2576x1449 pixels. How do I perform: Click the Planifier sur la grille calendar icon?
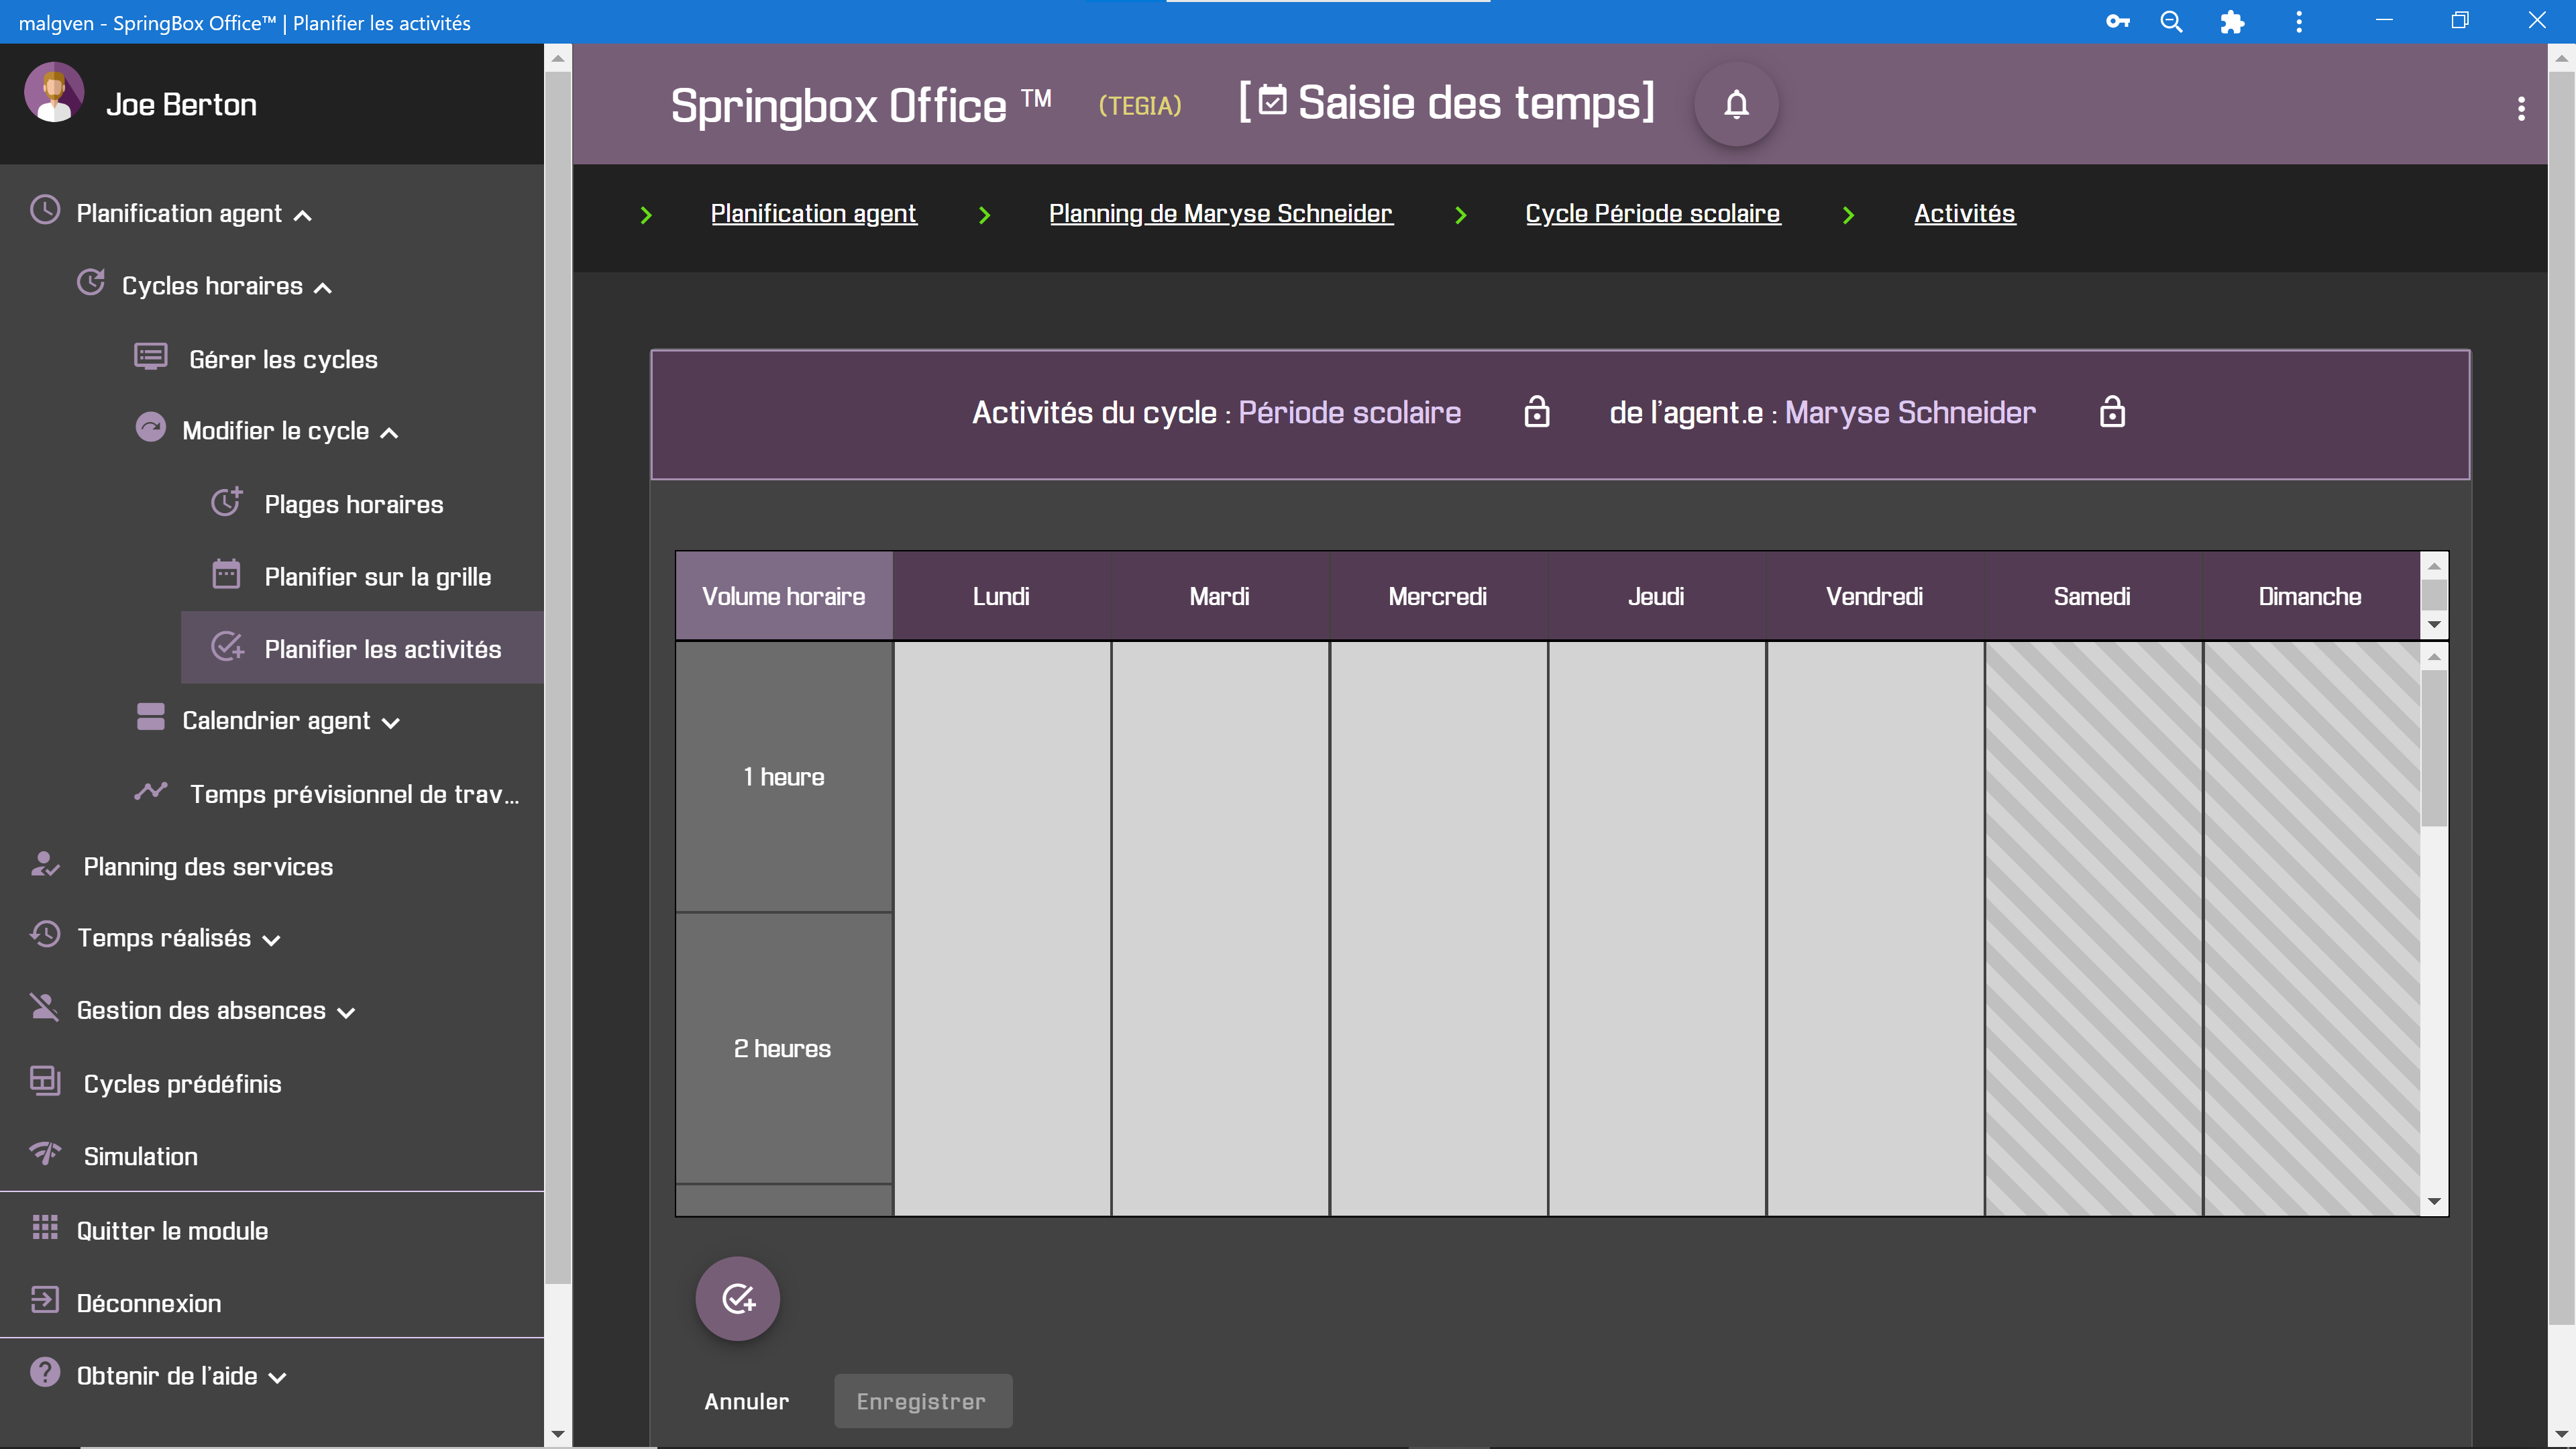pos(226,574)
